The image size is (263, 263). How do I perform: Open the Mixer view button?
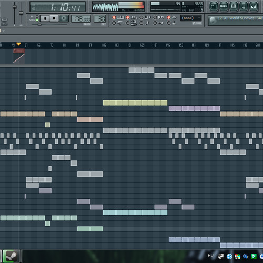[254, 6]
